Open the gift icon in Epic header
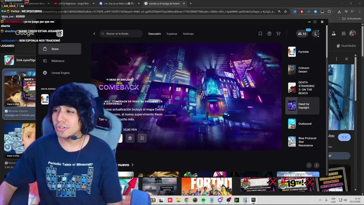364x205 pixels. click(269, 34)
